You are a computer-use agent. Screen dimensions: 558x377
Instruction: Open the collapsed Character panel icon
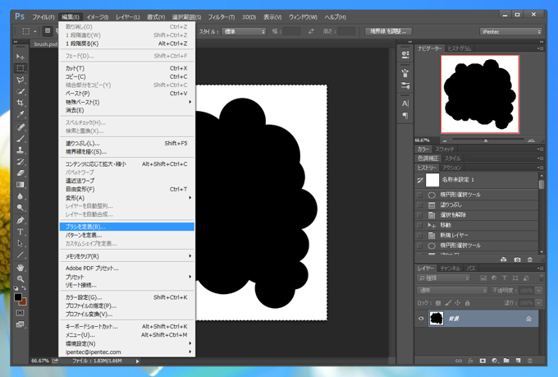click(405, 103)
